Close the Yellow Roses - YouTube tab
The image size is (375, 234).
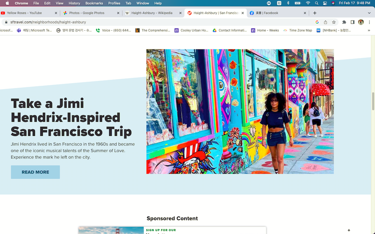coord(56,13)
